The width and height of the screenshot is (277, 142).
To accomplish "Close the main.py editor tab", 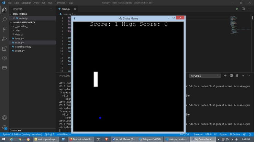I will [75, 9].
